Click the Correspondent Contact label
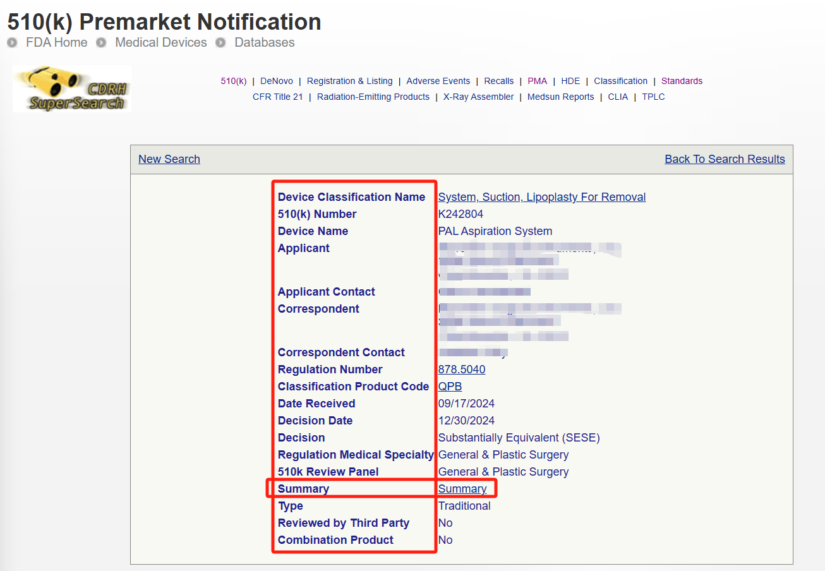This screenshot has width=825, height=571. coord(341,352)
